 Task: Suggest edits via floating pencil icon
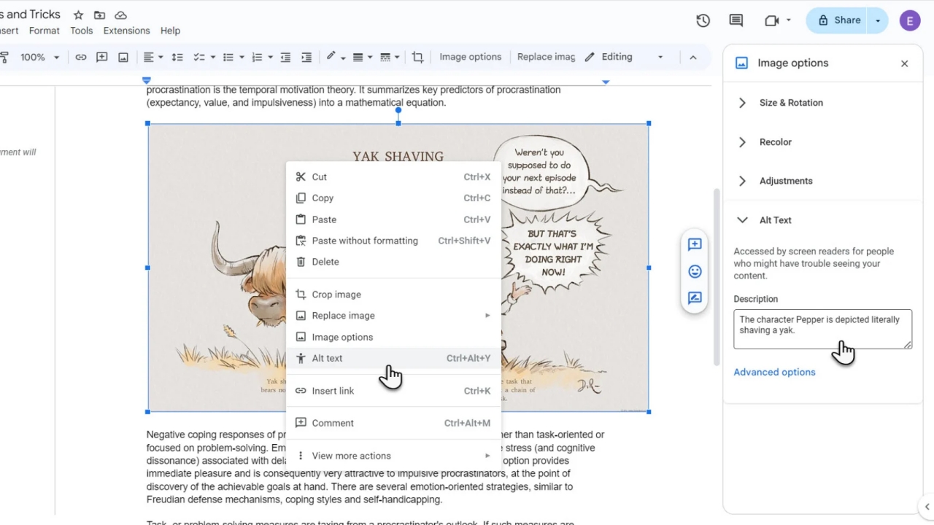(x=694, y=297)
